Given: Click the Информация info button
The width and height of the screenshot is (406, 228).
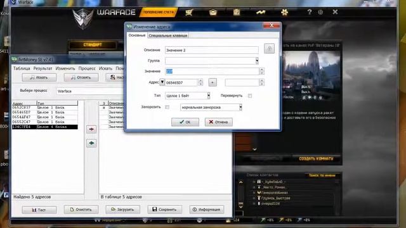Looking at the screenshot, I should [x=207, y=210].
